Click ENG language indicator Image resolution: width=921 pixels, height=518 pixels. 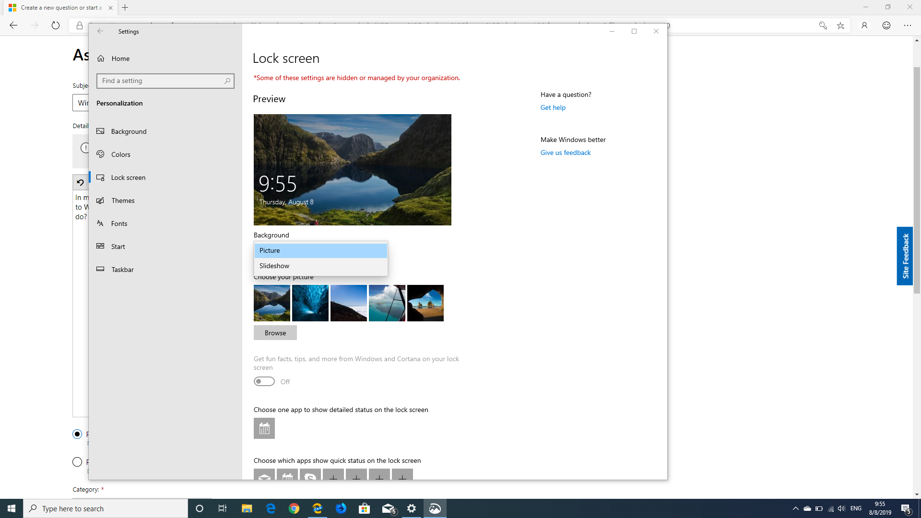(x=856, y=508)
